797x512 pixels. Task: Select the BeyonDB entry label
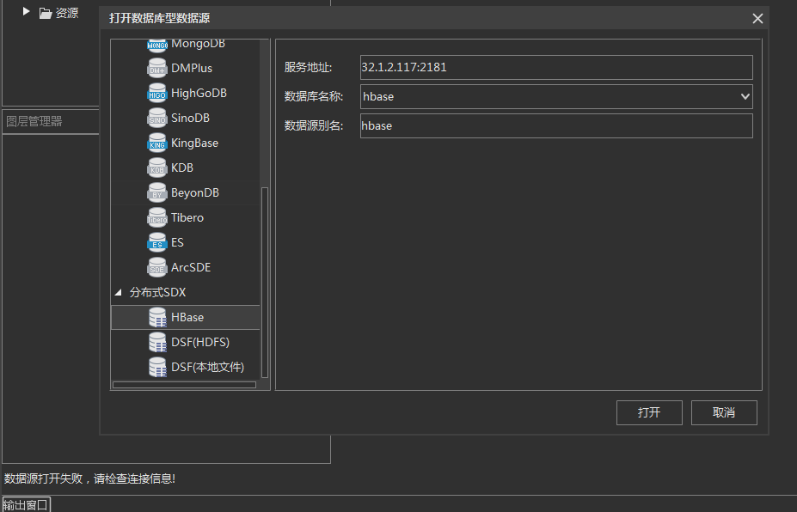194,192
